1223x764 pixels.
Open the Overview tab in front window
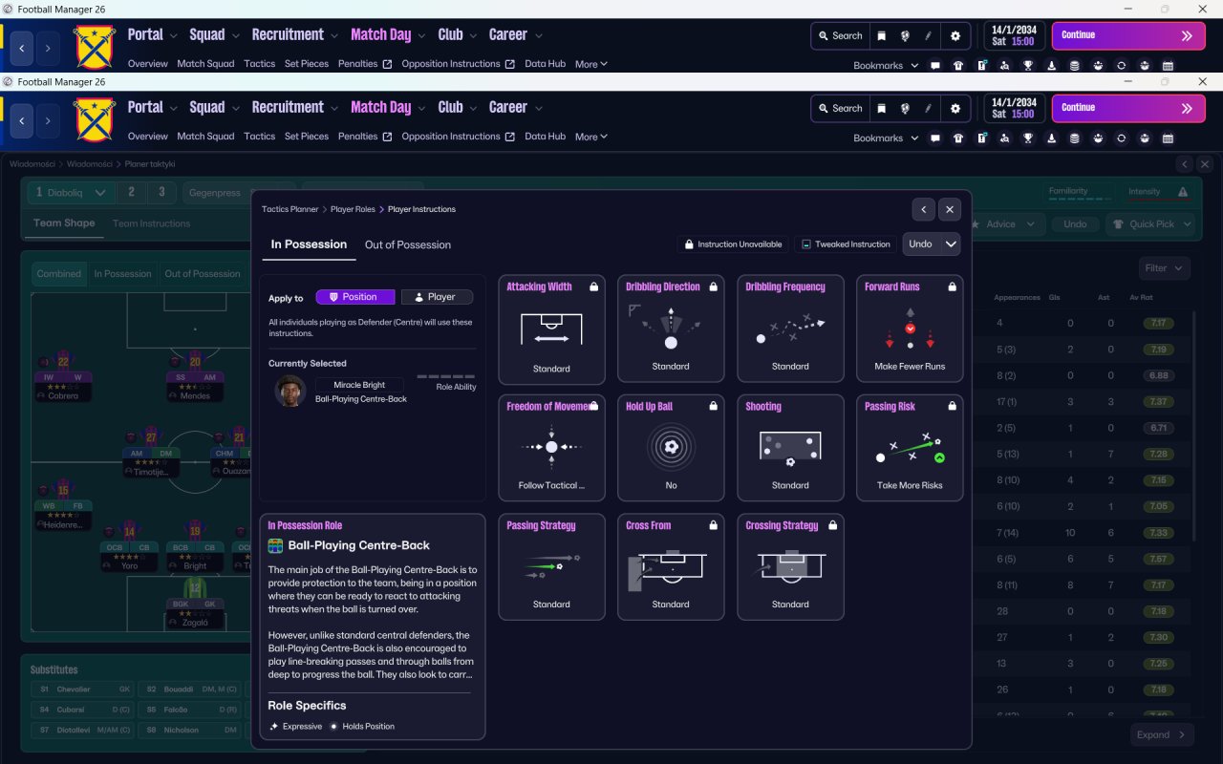pos(148,137)
